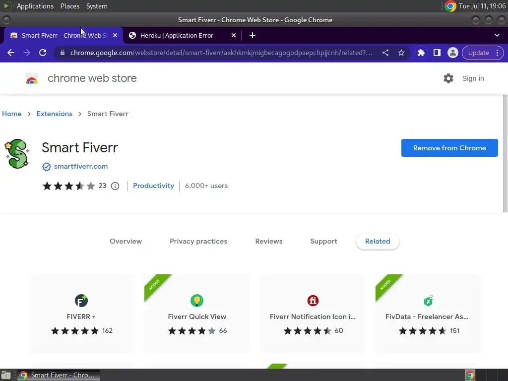Click the Fiverr Notification Icon title
Image resolution: width=508 pixels, height=381 pixels.
tap(313, 317)
